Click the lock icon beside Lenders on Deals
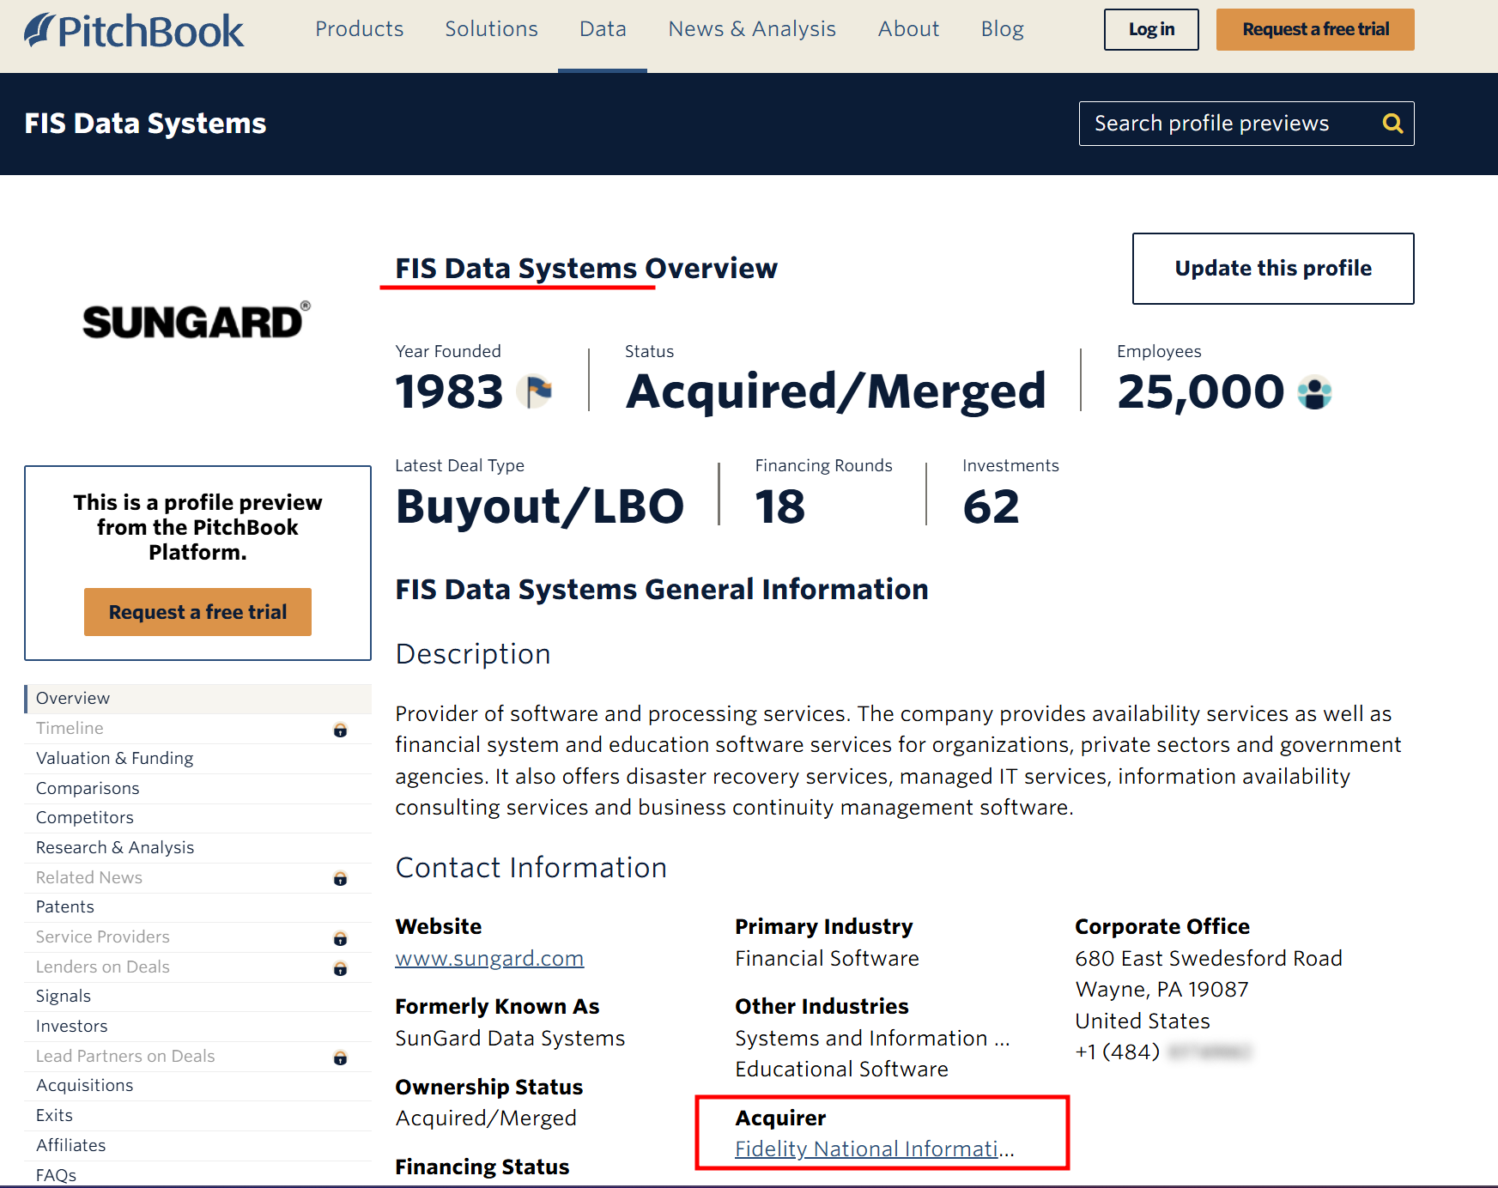The width and height of the screenshot is (1498, 1188). tap(340, 968)
